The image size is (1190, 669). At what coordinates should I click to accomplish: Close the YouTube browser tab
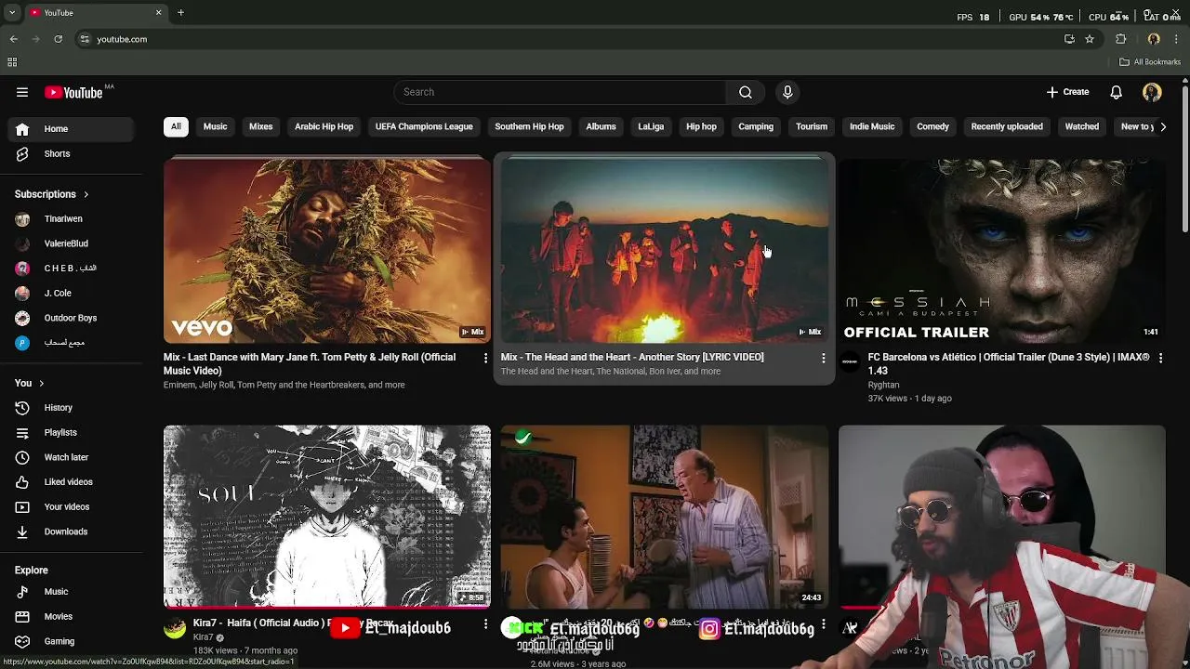(x=158, y=12)
